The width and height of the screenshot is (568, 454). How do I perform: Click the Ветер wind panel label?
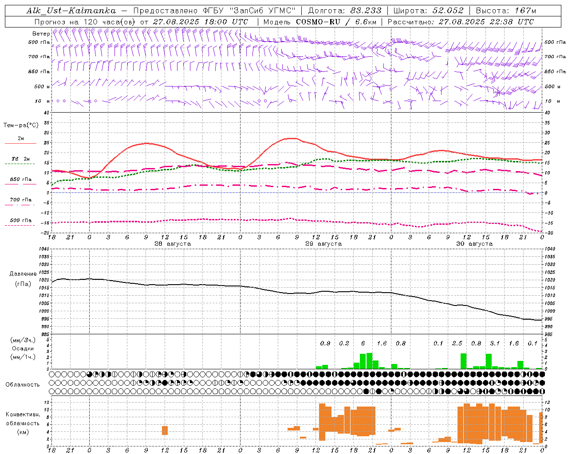click(x=41, y=34)
